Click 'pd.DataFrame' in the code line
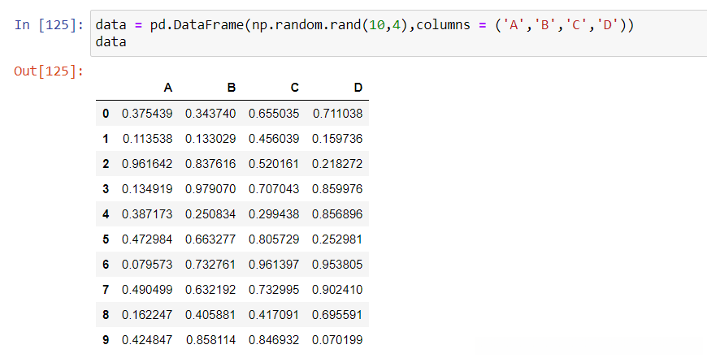 point(197,24)
